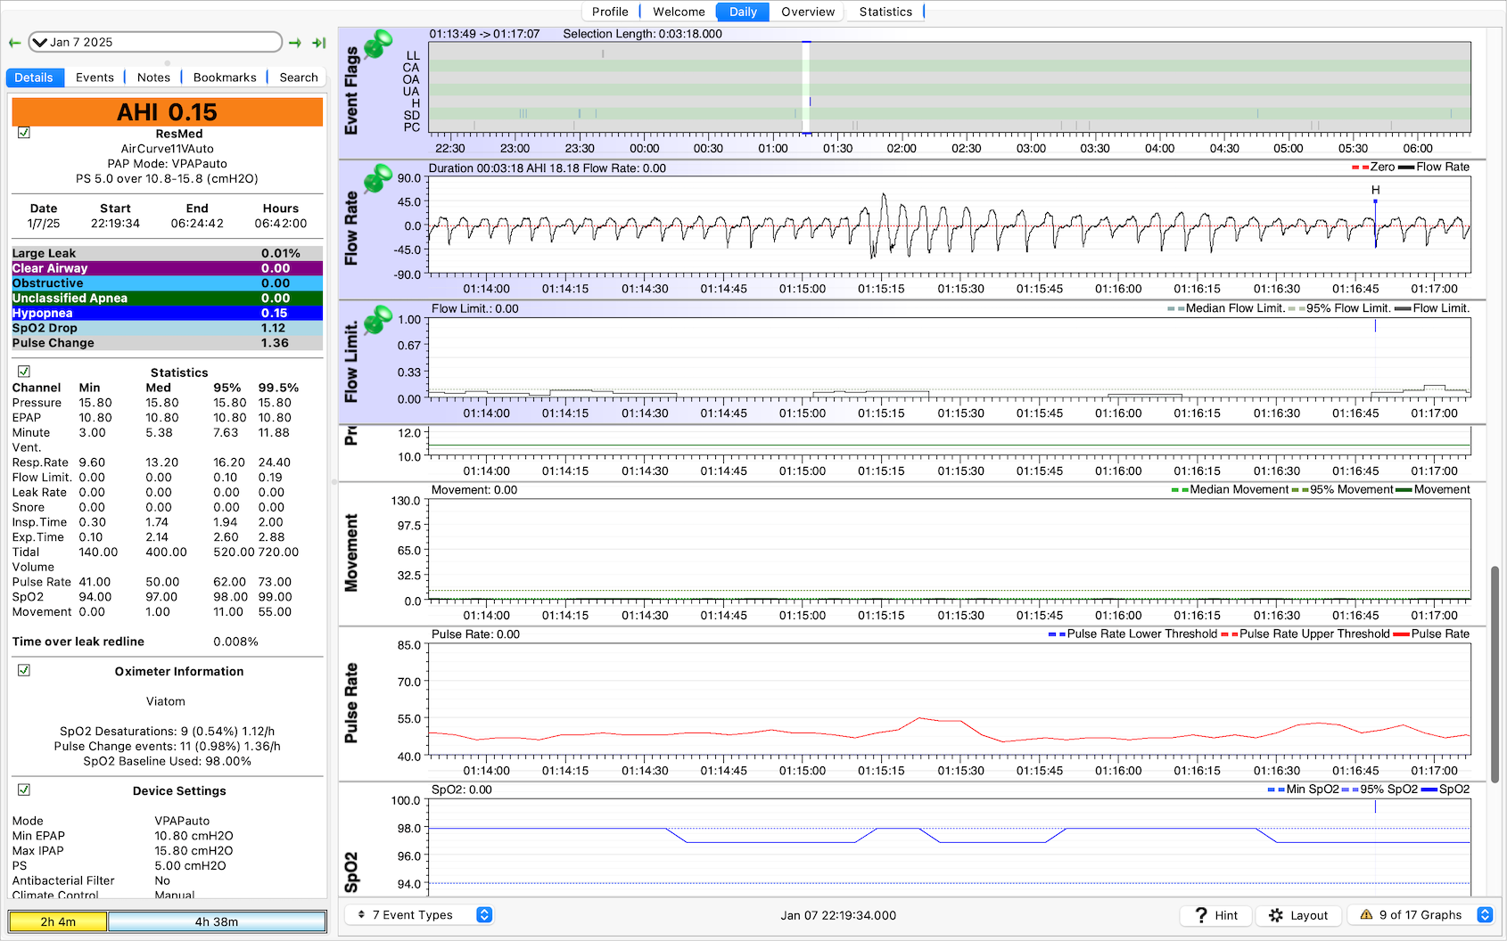The image size is (1507, 941).
Task: Open the 9 of 17 Graphs dropdown
Action: (x=1421, y=915)
